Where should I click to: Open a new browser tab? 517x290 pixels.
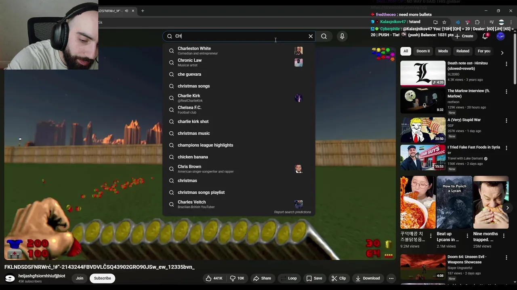point(143,11)
